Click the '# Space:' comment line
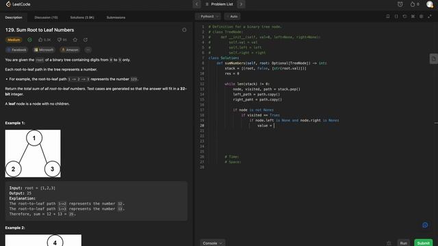The width and height of the screenshot is (438, 246). 233,162
